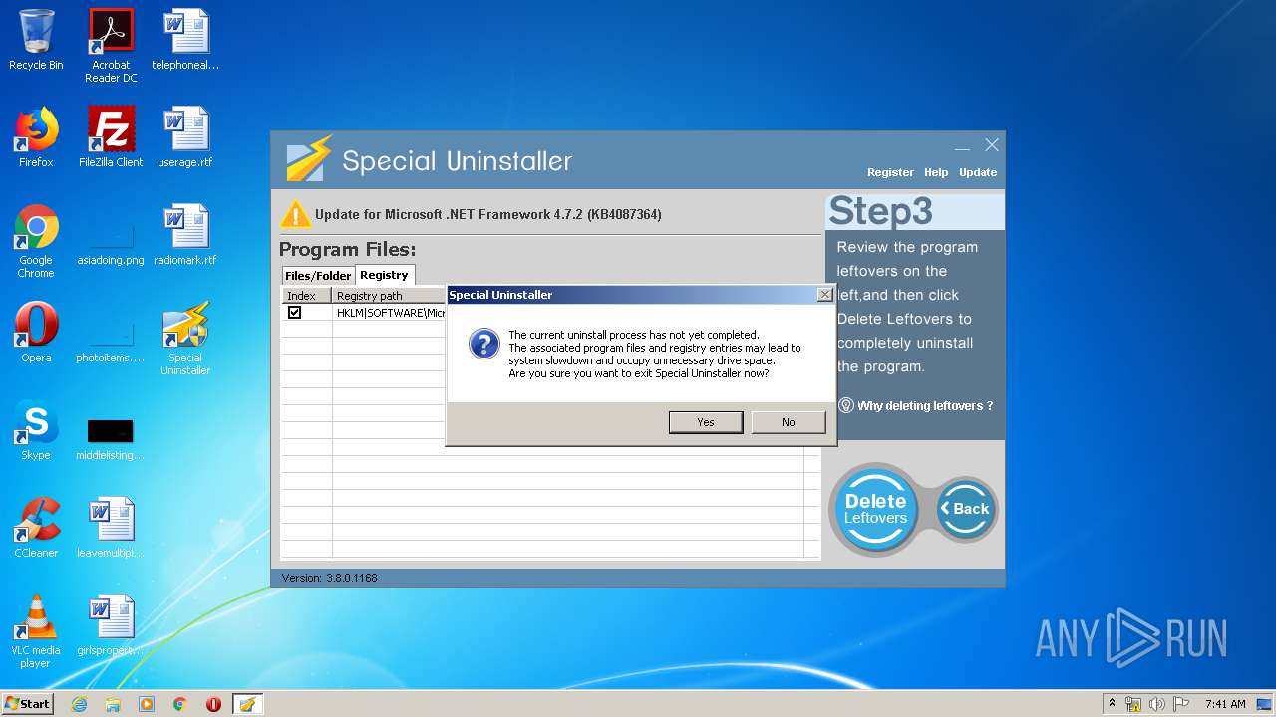Switch to Special Uninstaller taskbar button
This screenshot has height=717, width=1276.
point(247,704)
